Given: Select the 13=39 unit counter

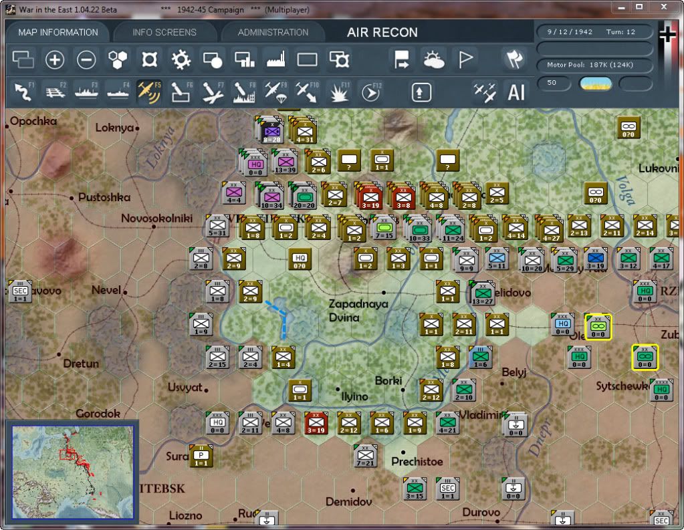Looking at the screenshot, I should pyautogui.click(x=286, y=162).
